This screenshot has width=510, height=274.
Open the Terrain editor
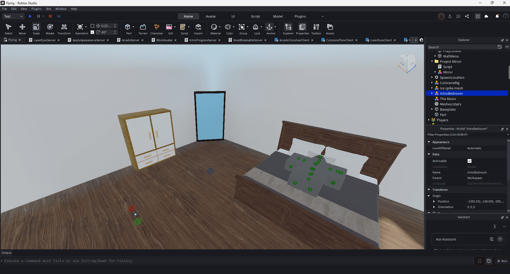tap(143, 28)
